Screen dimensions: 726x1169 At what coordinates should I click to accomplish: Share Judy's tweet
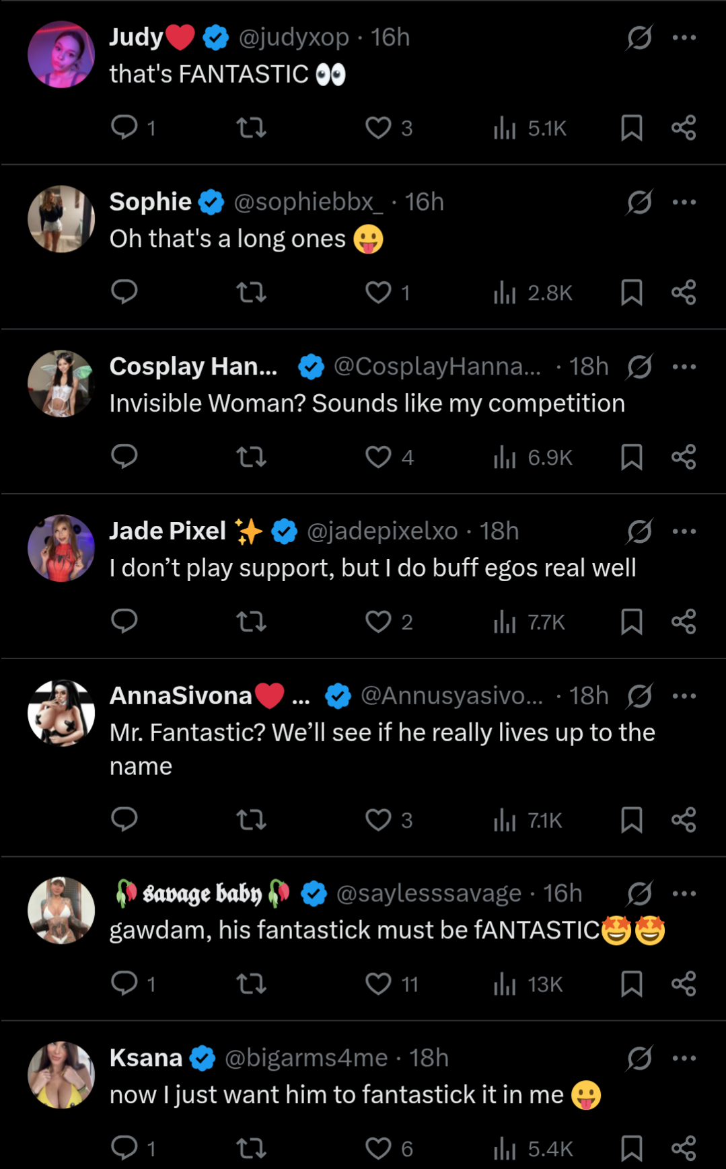684,127
